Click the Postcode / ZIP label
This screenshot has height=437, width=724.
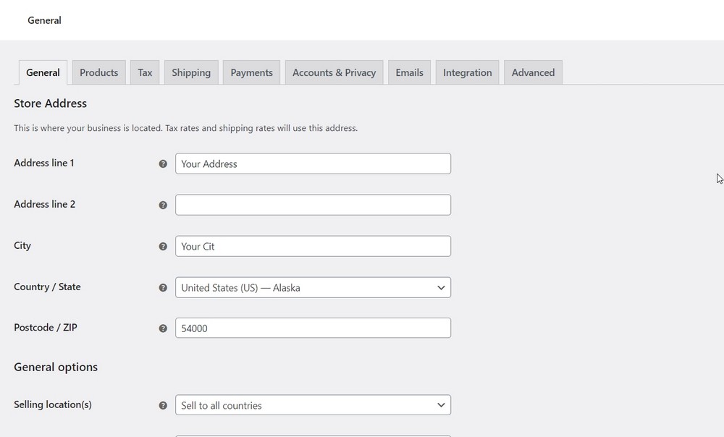pyautogui.click(x=45, y=327)
